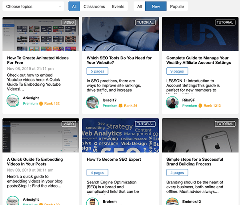Click 'Rank 132' on animated videos card
This screenshot has width=240, height=205.
(x=52, y=103)
